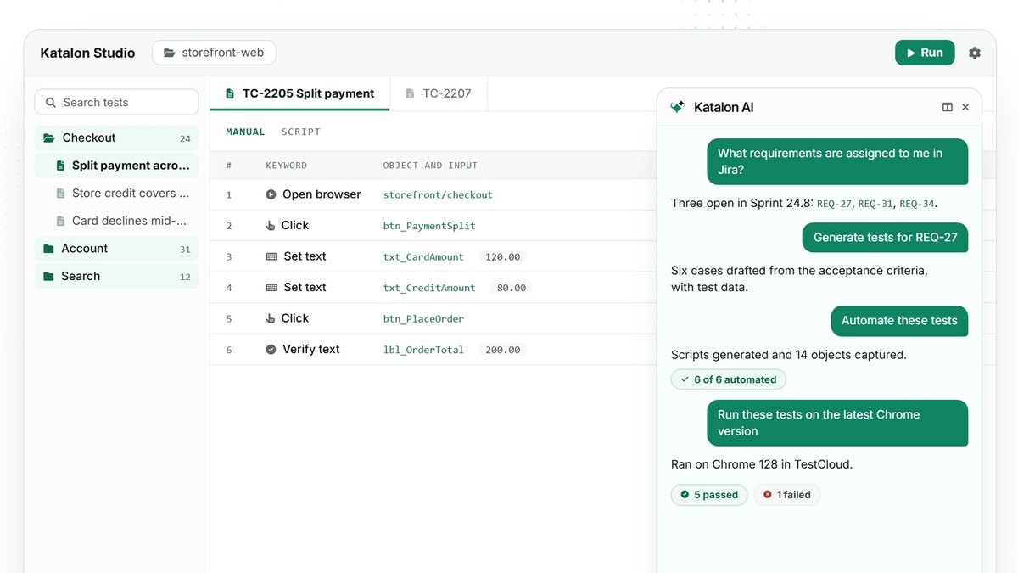Open the 5 passed results chip
Screen dimensions: 1018x573
(709, 495)
